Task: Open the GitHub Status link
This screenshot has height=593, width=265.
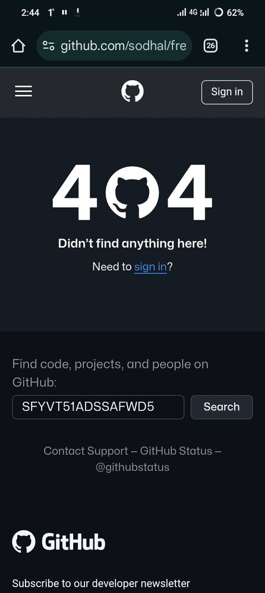Action: [176, 451]
